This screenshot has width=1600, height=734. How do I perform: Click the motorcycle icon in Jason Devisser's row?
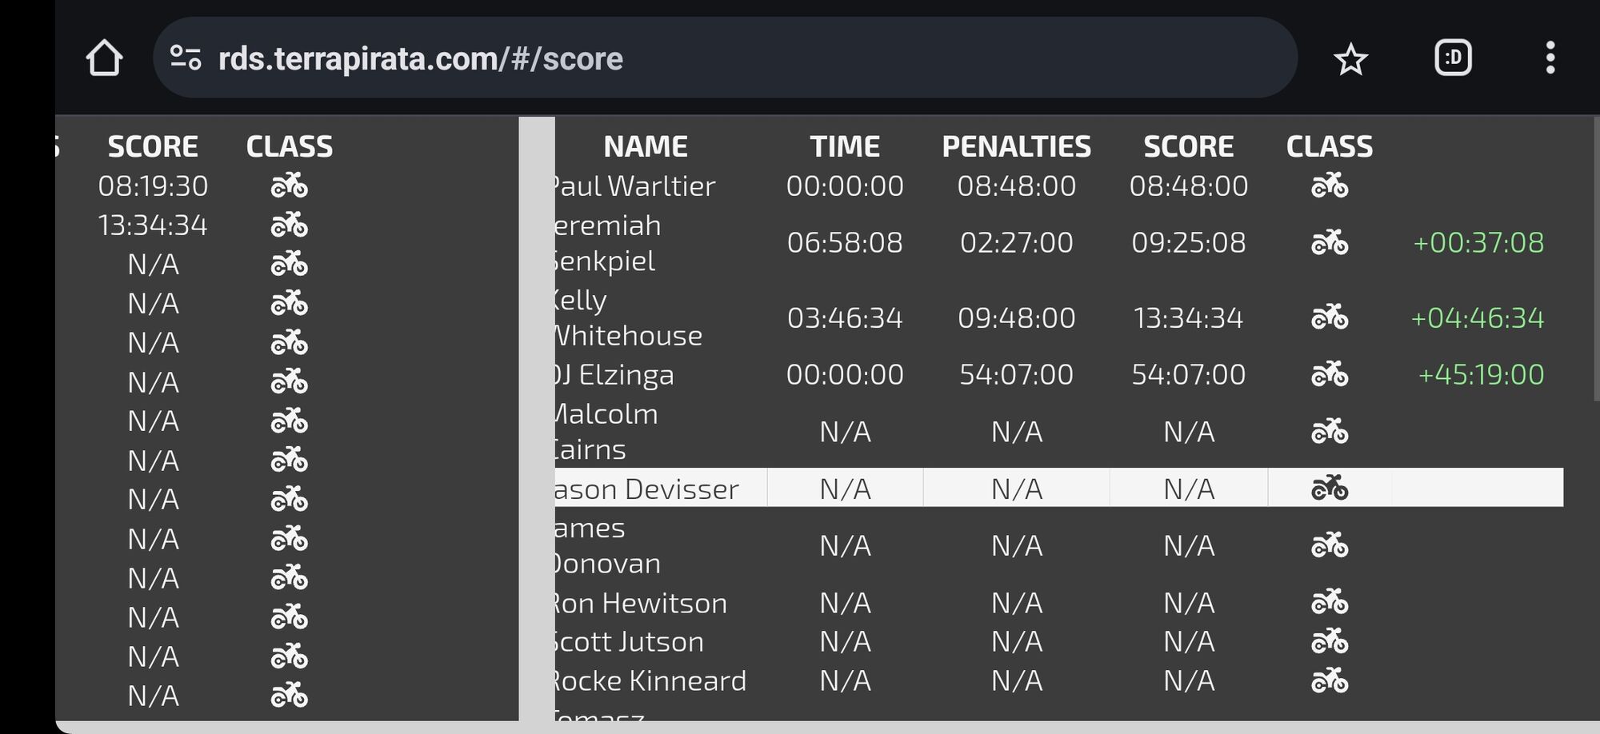click(1329, 488)
